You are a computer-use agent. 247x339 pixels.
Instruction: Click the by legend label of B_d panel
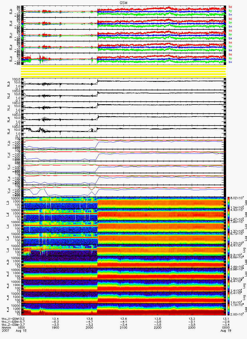coord(230,22)
